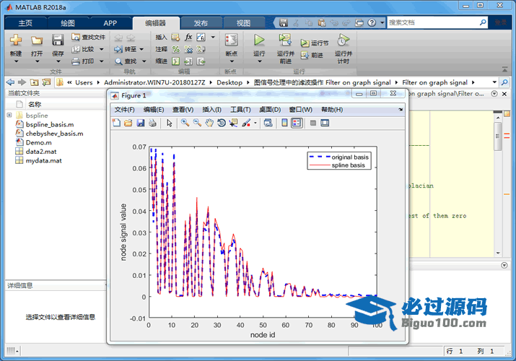Print the figure using the printer icon
The height and width of the screenshot is (361, 516).
click(x=152, y=123)
